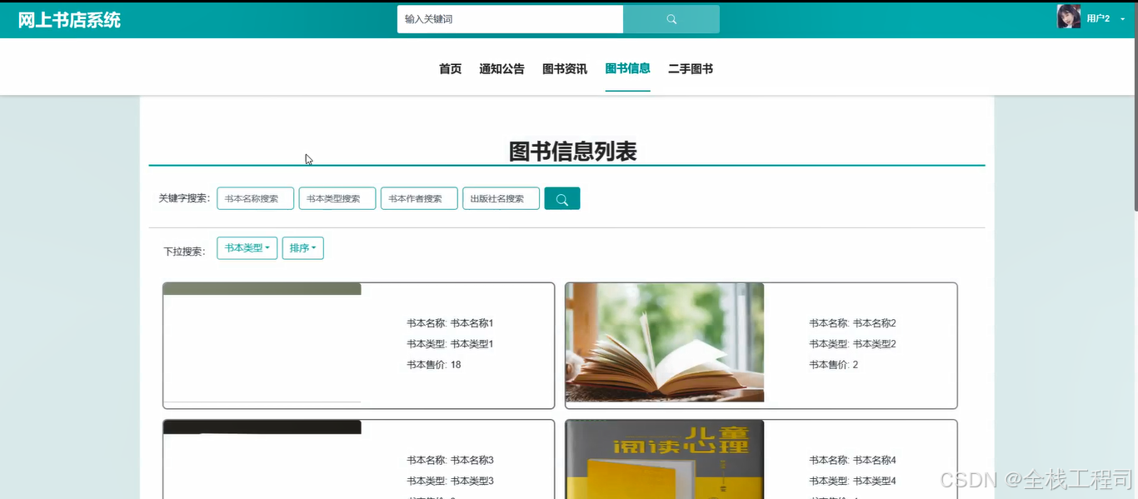Image resolution: width=1138 pixels, height=499 pixels.
Task: Focus the 书本作者搜索 input
Action: 419,198
